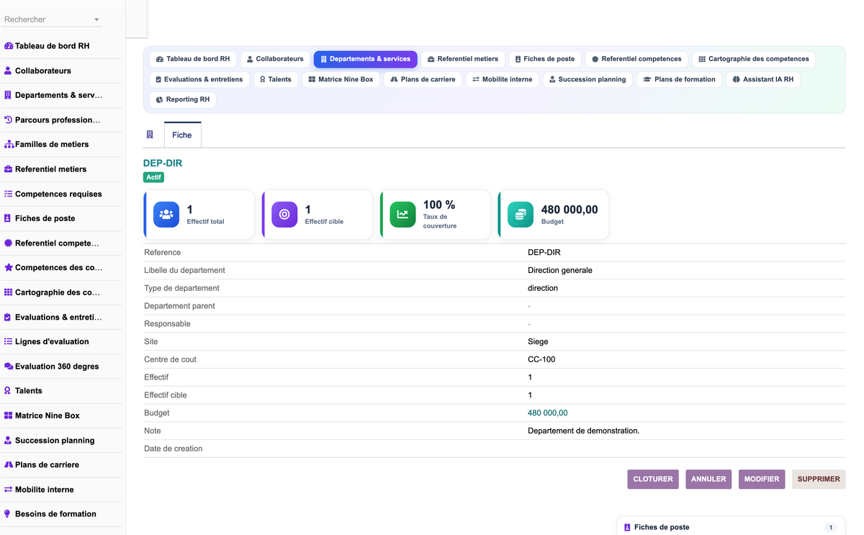Expand the Fiches de poste panel at bottom
Viewport: 864px width, 535px height.
click(732, 527)
